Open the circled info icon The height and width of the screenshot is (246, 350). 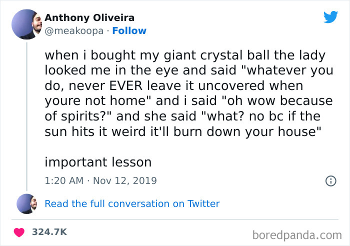[x=330, y=181]
